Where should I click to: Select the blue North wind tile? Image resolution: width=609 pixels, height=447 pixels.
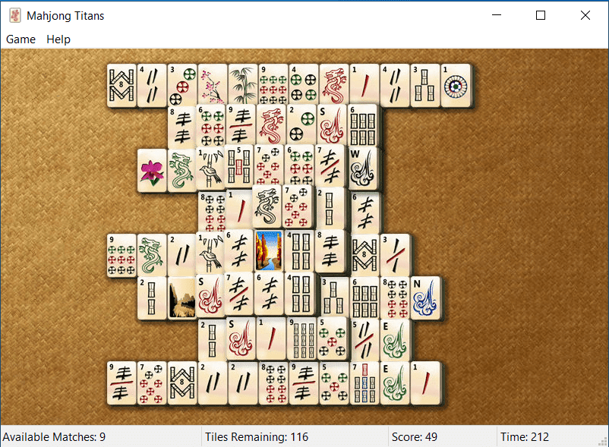pyautogui.click(x=425, y=298)
